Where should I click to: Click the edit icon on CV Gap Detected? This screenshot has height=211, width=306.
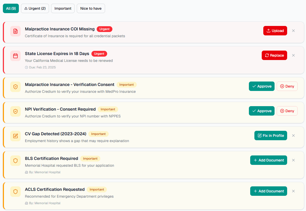[15, 136]
